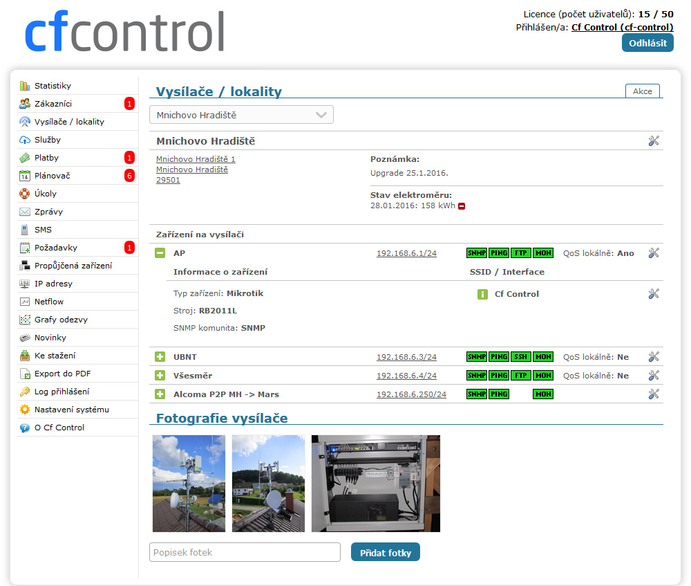The height and width of the screenshot is (586, 691).
Task: Click green info icon beside Cf Control SSID
Action: click(x=482, y=294)
